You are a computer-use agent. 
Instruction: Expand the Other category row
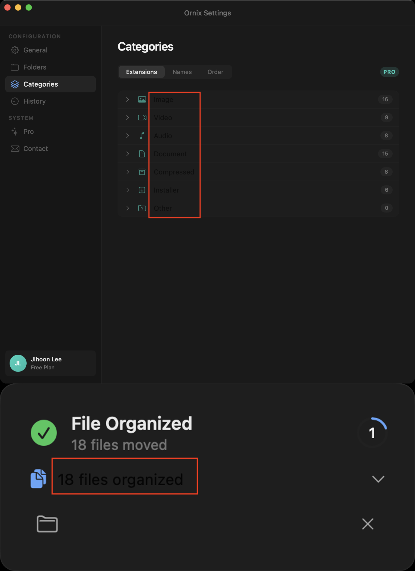(x=128, y=208)
